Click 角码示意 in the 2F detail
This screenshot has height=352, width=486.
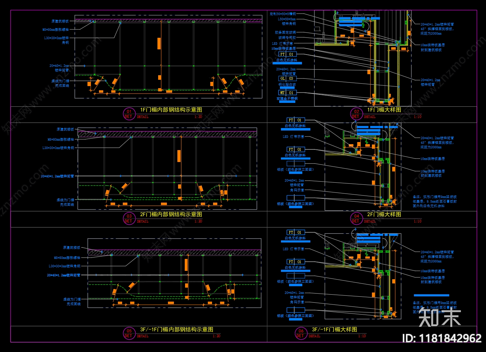pyautogui.click(x=297, y=190)
